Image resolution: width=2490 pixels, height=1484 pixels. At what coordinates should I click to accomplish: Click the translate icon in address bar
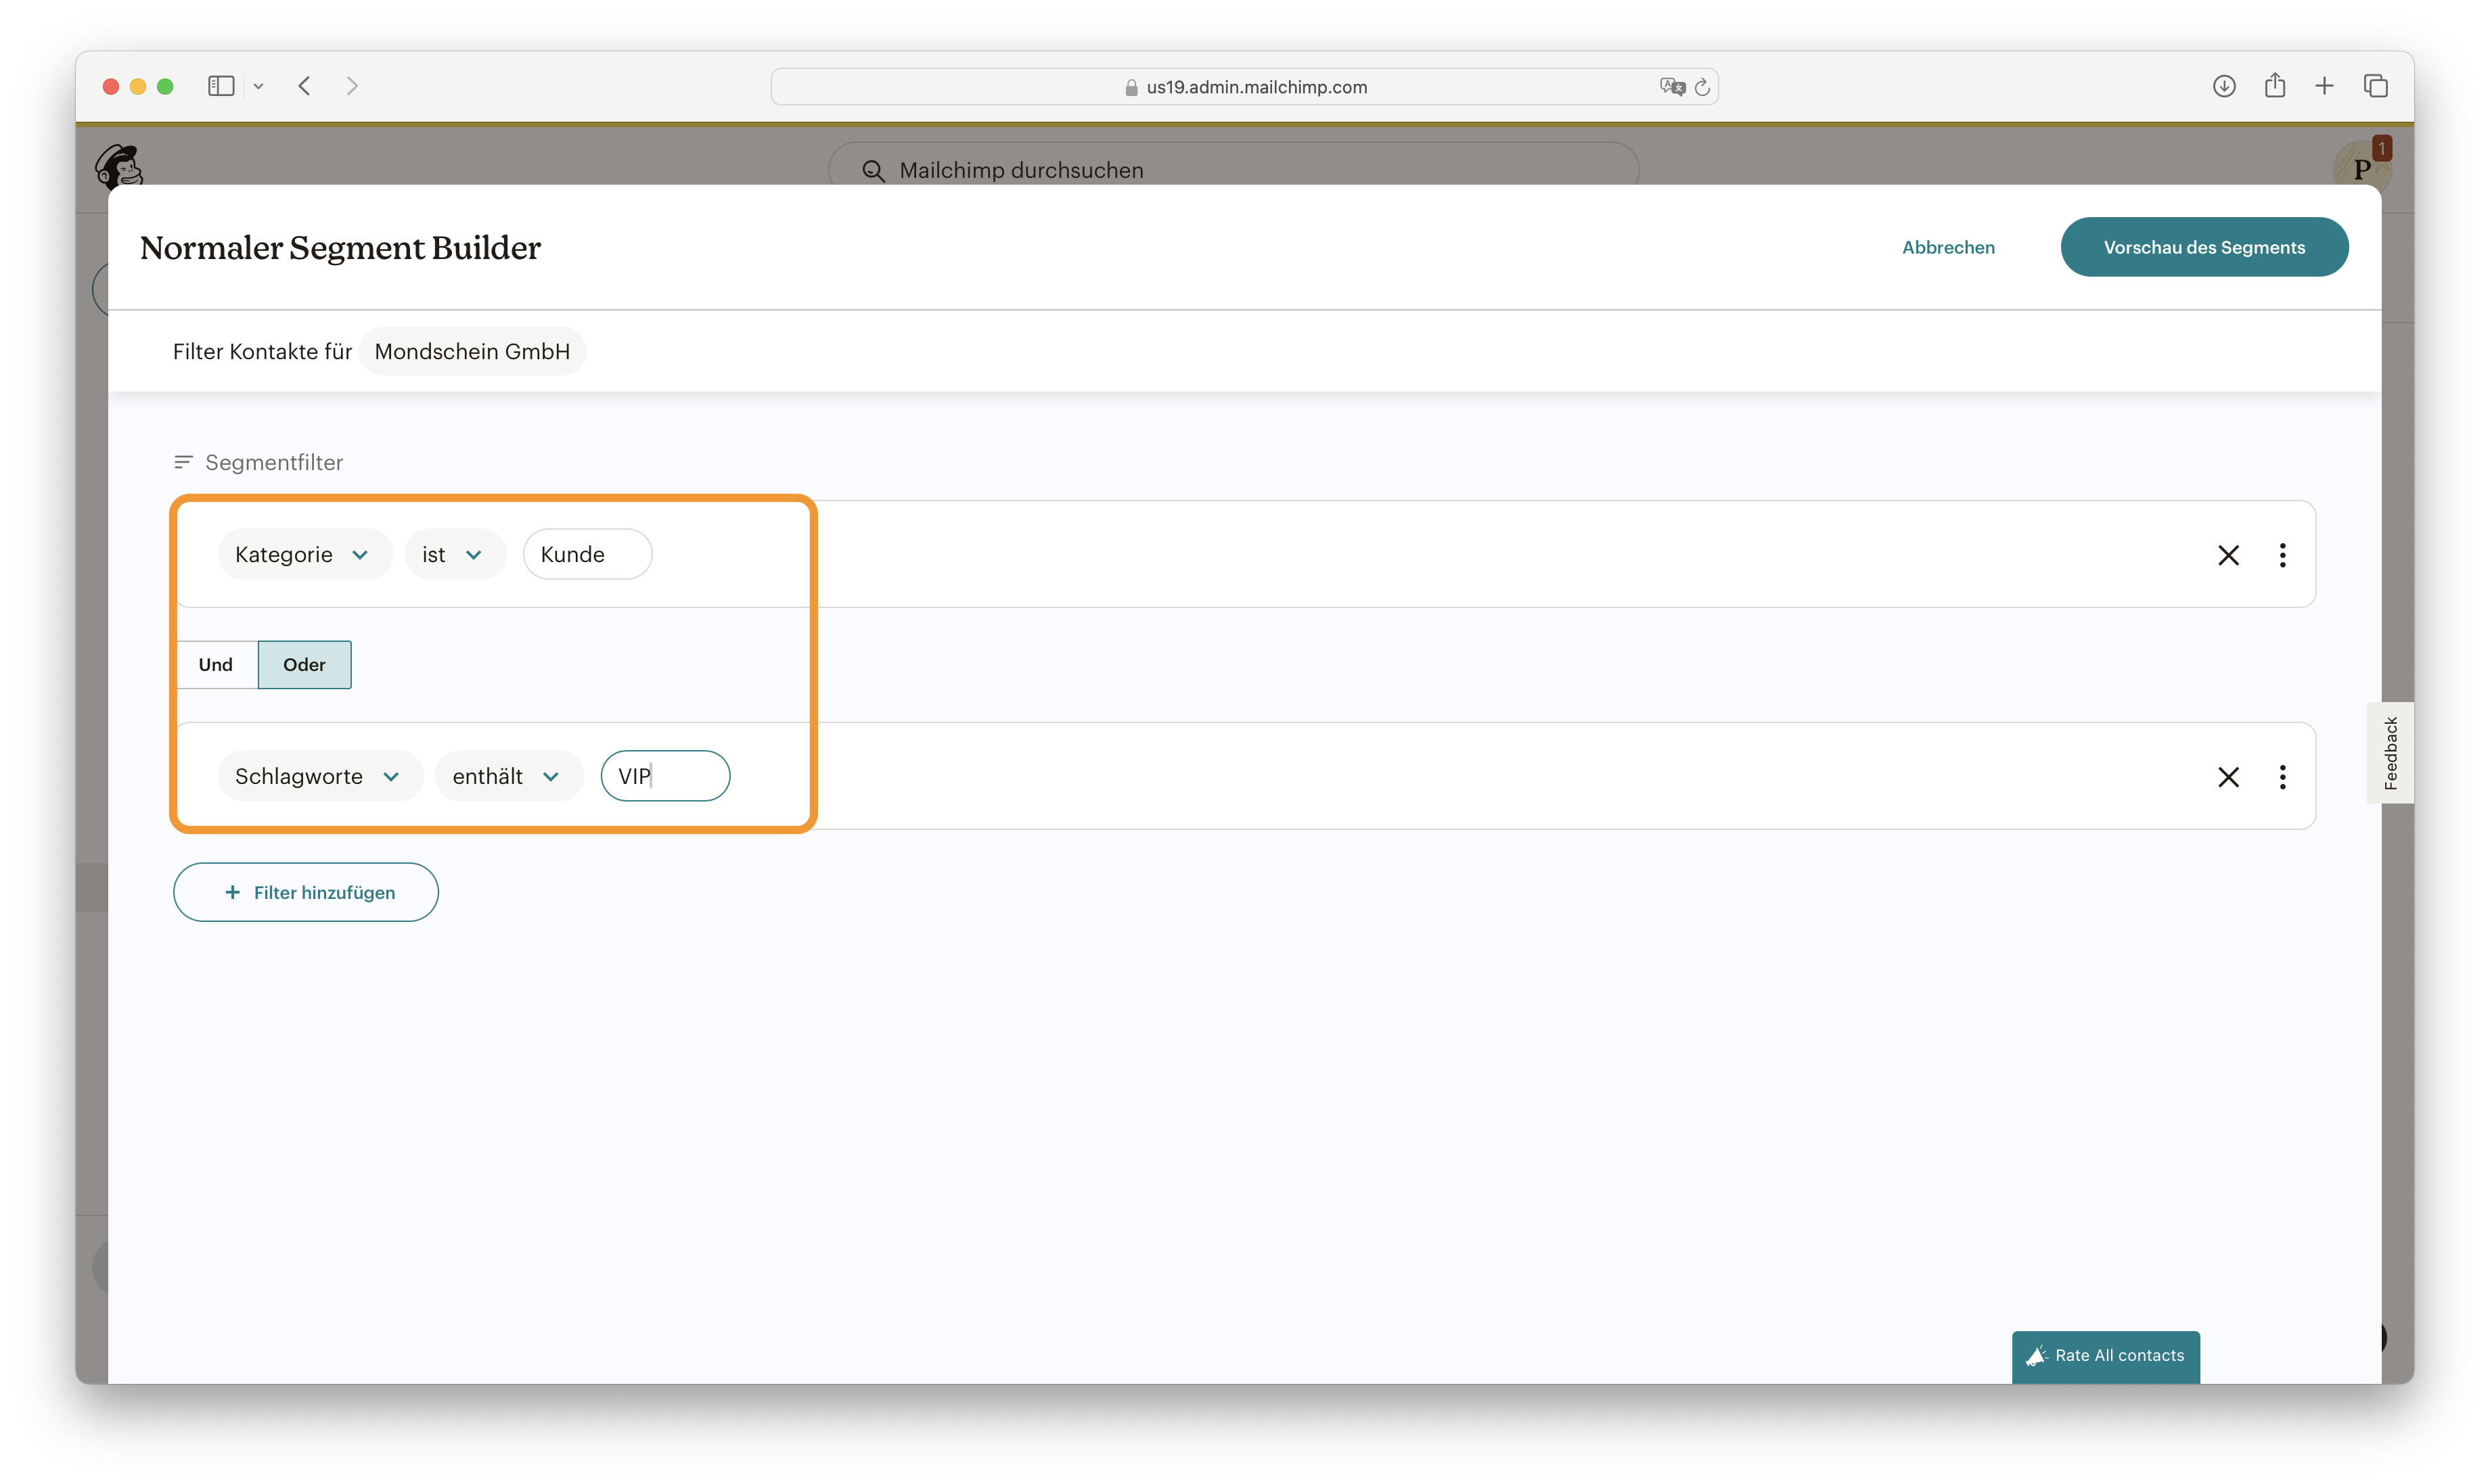pos(1672,87)
